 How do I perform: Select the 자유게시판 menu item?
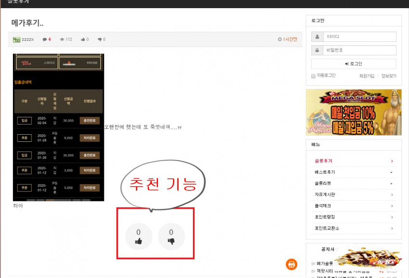pyautogui.click(x=354, y=194)
